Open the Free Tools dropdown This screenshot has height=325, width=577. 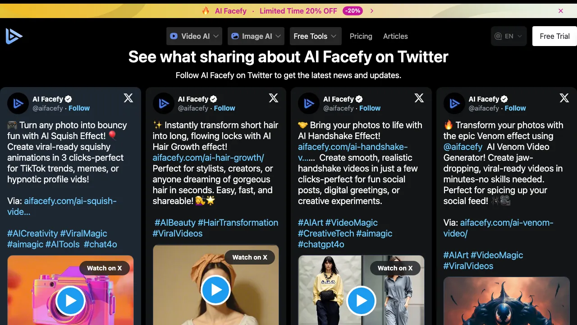pos(315,36)
